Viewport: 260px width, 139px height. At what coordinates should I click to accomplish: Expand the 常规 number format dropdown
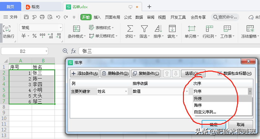(x=61, y=28)
